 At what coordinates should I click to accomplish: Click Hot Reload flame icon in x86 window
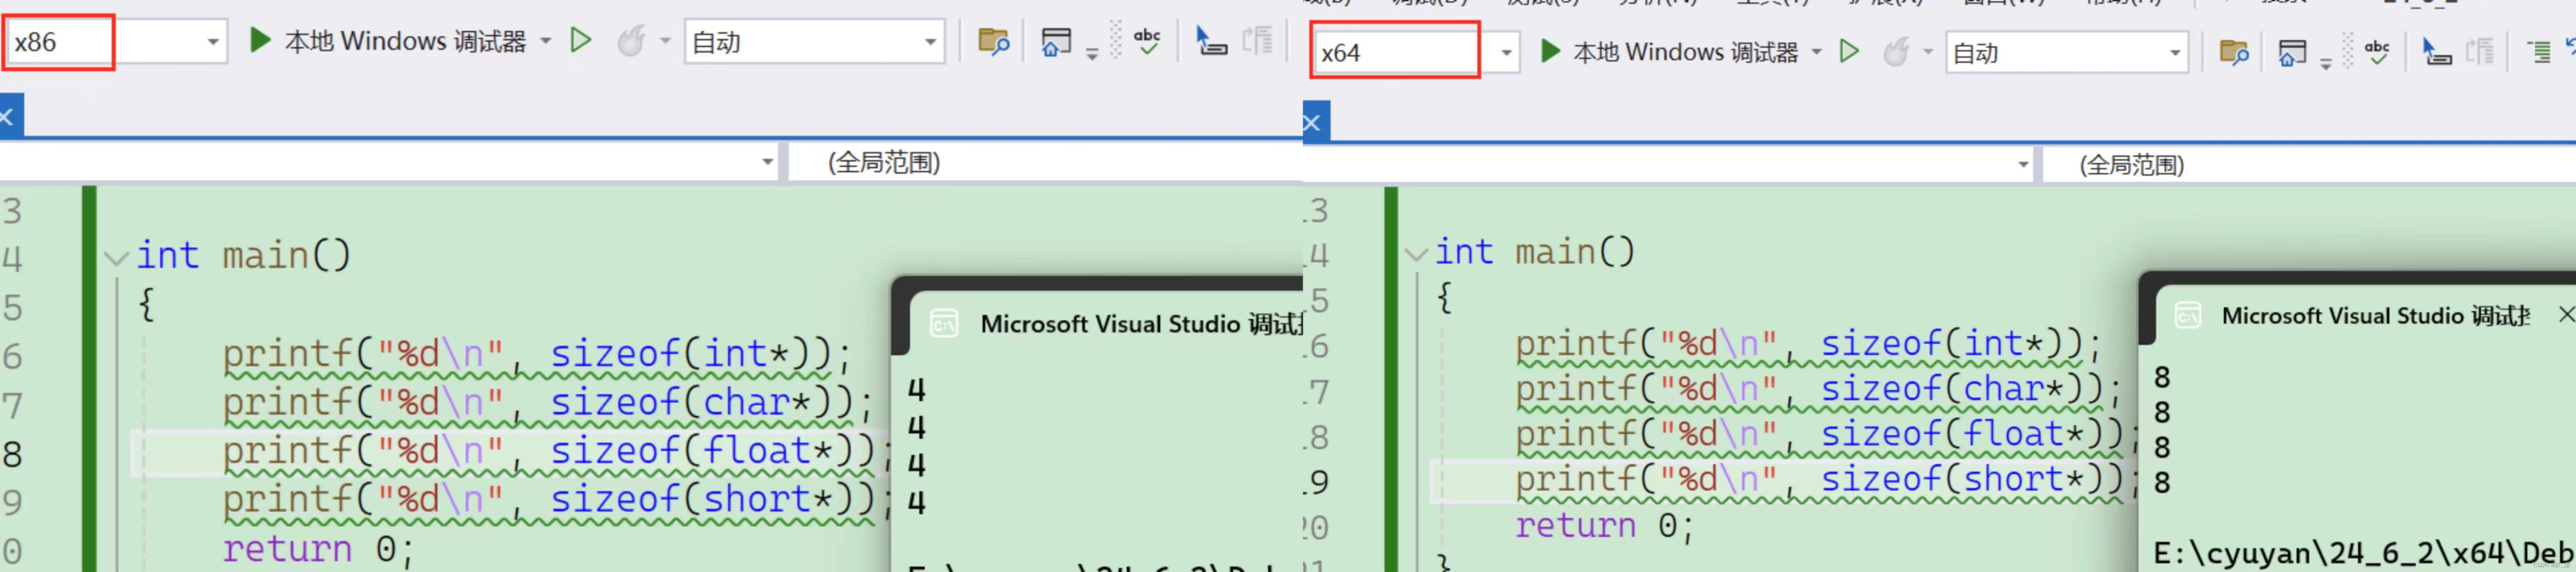(631, 41)
